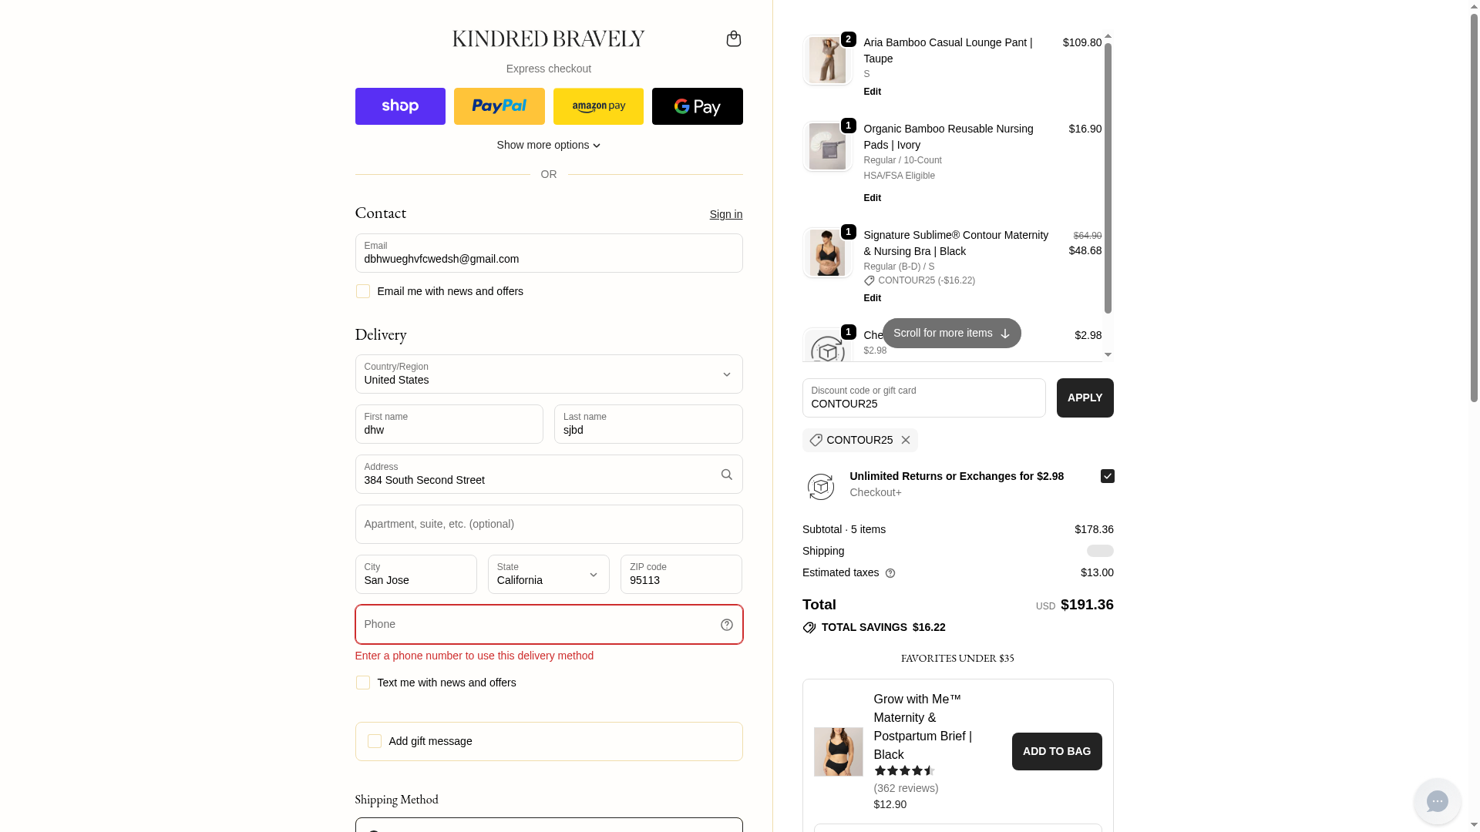This screenshot has height=832, width=1480.
Task: Tick text me with news and offers
Action: 363,683
